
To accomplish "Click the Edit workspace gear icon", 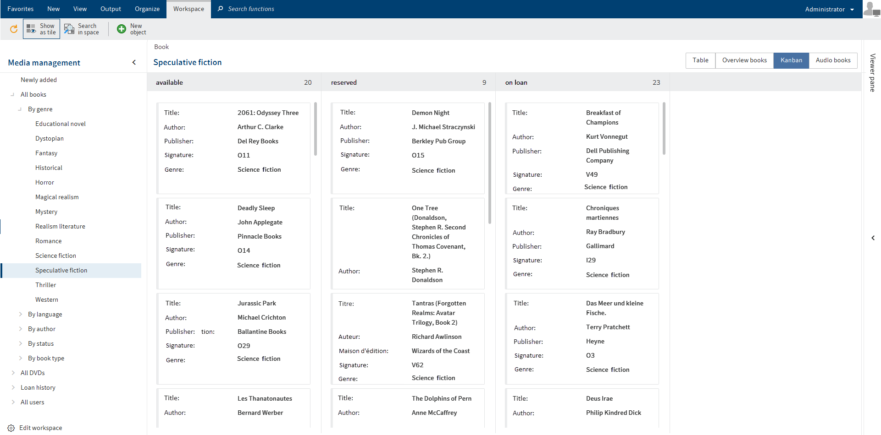I will coord(11,428).
